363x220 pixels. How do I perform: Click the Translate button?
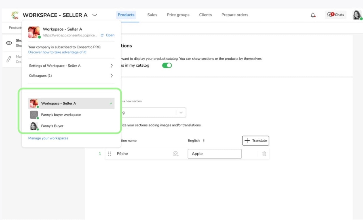click(256, 141)
